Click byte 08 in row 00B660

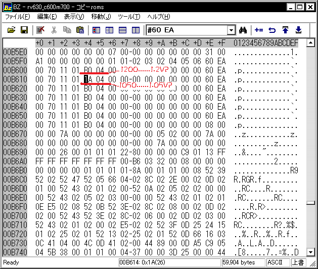click(209, 125)
